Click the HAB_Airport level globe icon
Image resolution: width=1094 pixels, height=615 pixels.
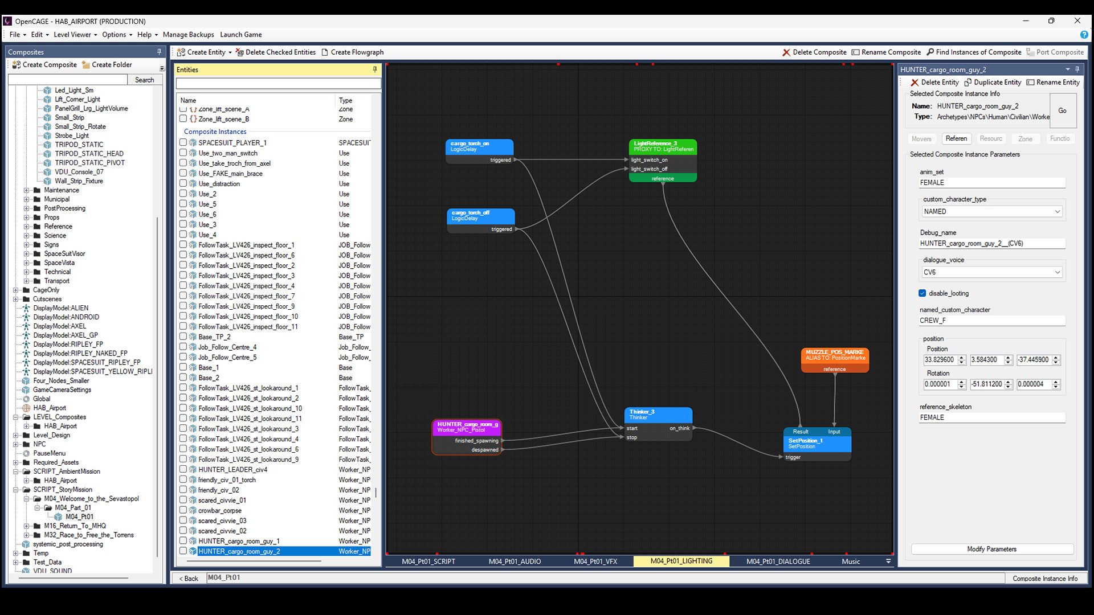coord(26,408)
